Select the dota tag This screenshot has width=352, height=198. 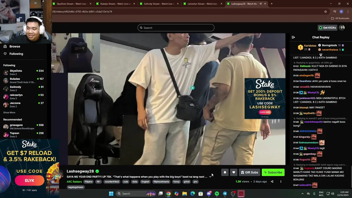click(135, 182)
